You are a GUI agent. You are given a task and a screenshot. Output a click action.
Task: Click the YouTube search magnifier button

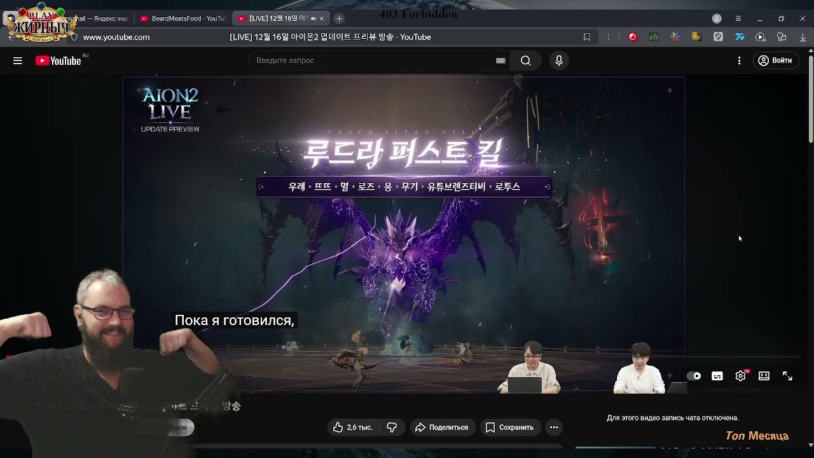(525, 60)
